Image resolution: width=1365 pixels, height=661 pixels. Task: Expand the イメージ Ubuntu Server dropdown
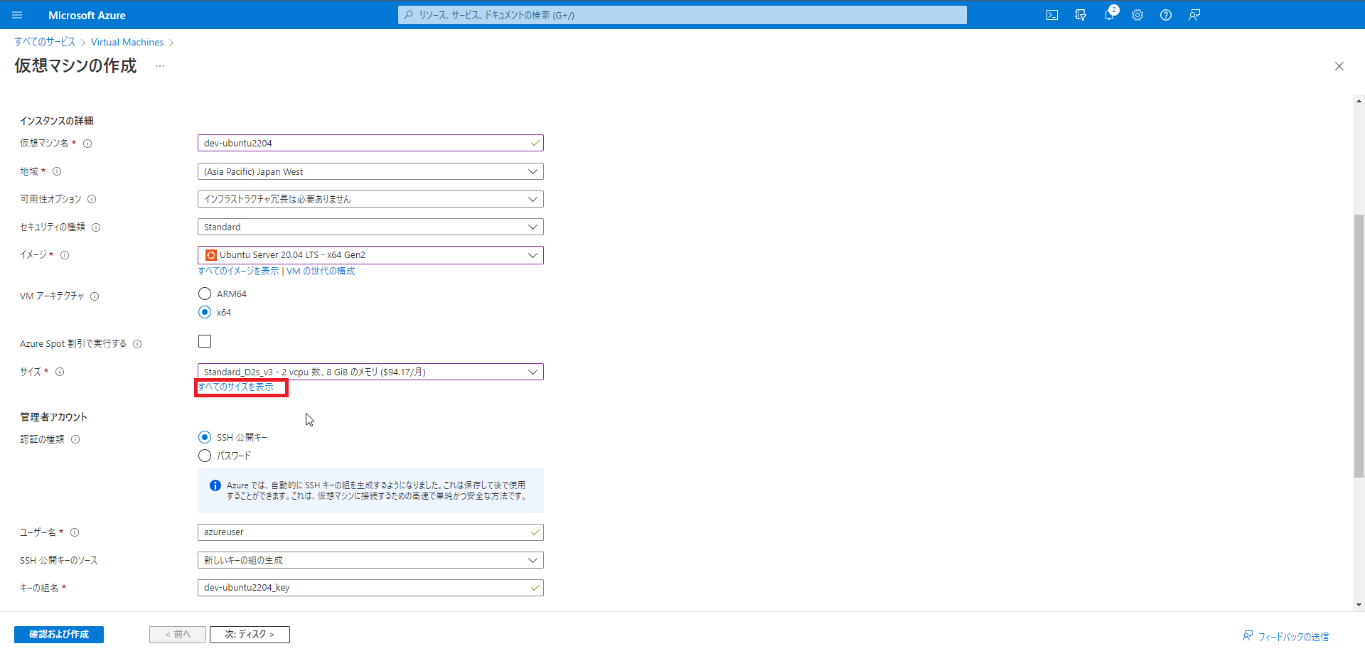[370, 255]
